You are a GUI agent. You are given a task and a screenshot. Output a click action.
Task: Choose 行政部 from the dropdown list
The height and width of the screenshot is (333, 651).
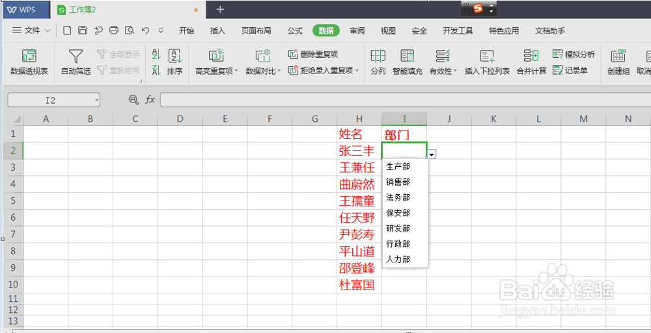tap(405, 244)
